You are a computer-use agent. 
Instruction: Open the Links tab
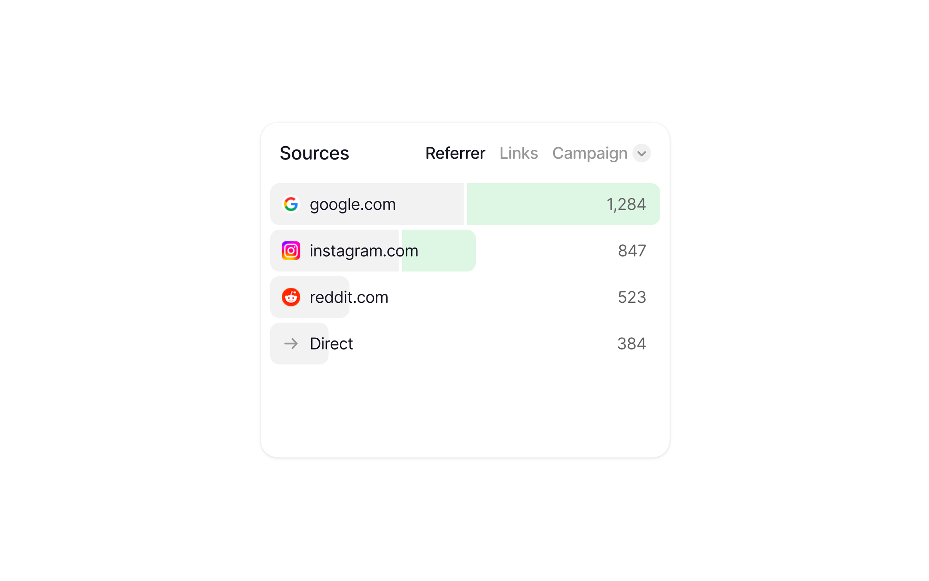(518, 153)
